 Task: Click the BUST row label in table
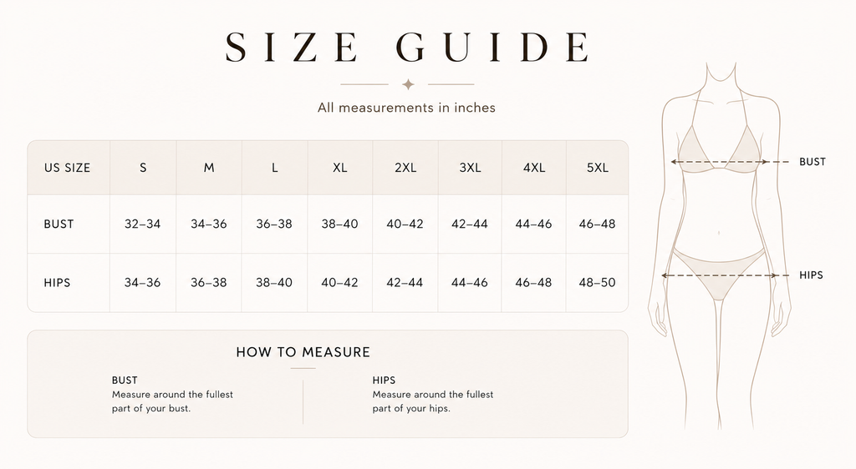click(59, 224)
